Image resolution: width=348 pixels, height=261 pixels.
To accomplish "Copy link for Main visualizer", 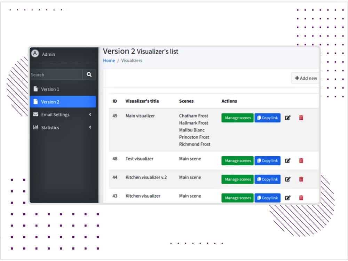I will pos(267,118).
